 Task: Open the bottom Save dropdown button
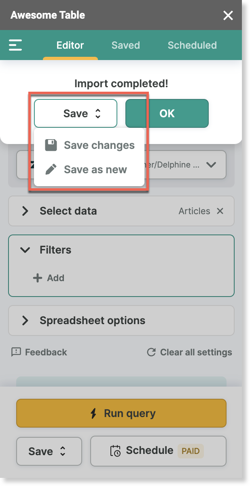point(49,451)
